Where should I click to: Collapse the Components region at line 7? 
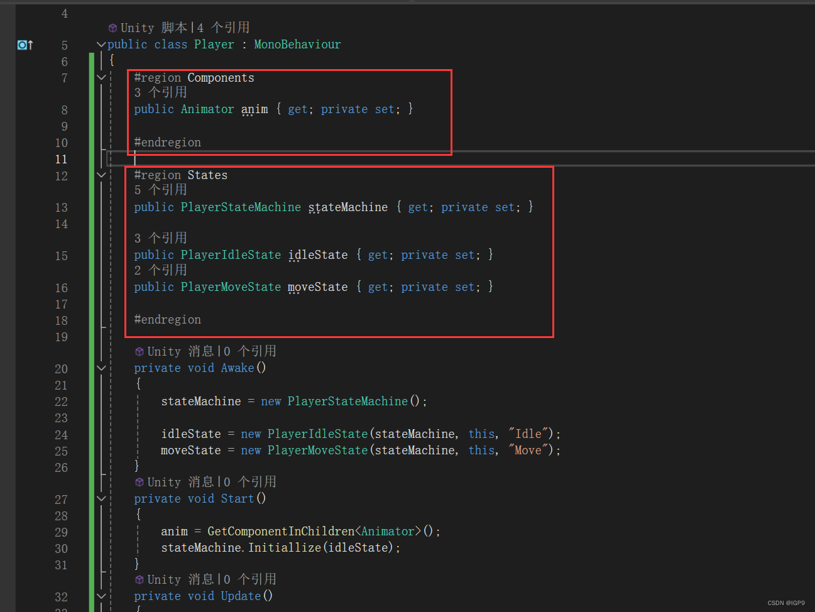coord(101,77)
